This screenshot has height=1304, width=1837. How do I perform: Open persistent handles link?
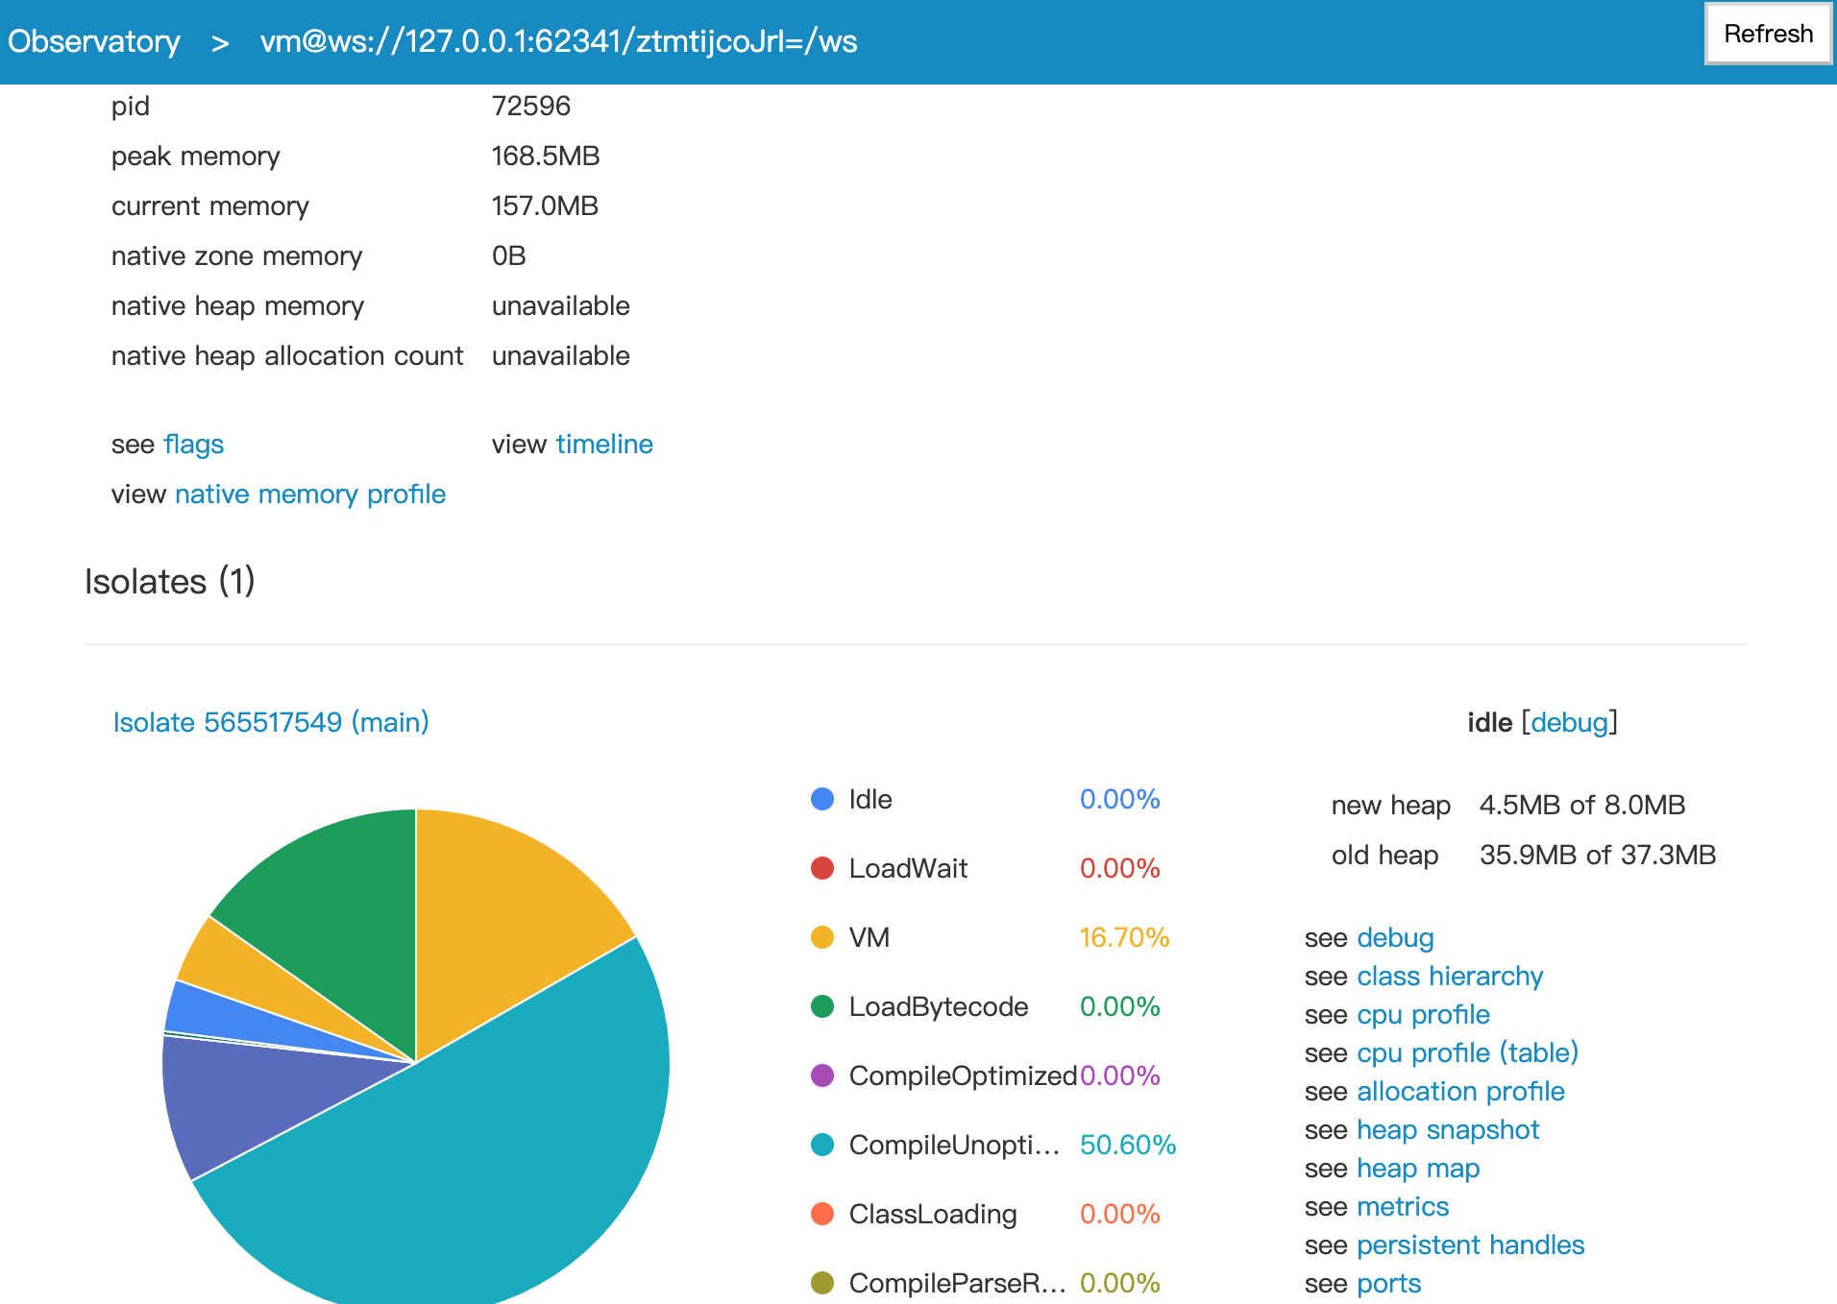coord(1470,1244)
